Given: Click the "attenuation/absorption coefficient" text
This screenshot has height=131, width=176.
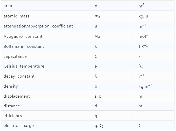Looking at the screenshot, I should (x=38, y=26).
